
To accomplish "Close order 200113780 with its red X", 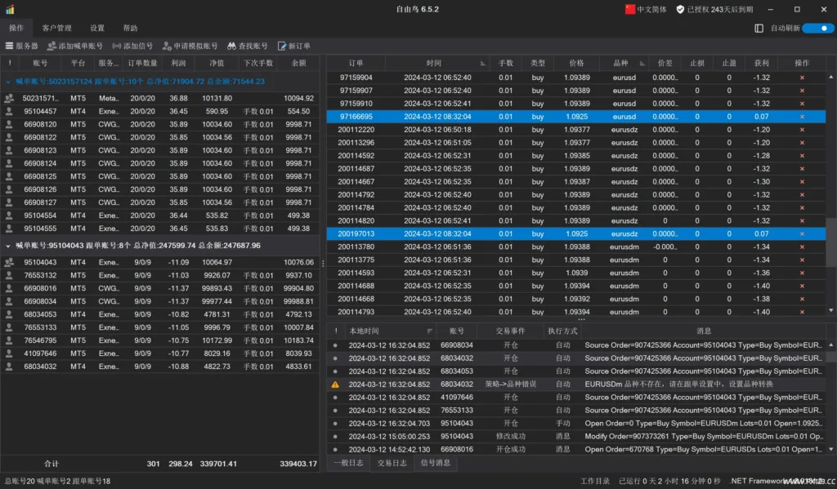I will click(x=802, y=247).
